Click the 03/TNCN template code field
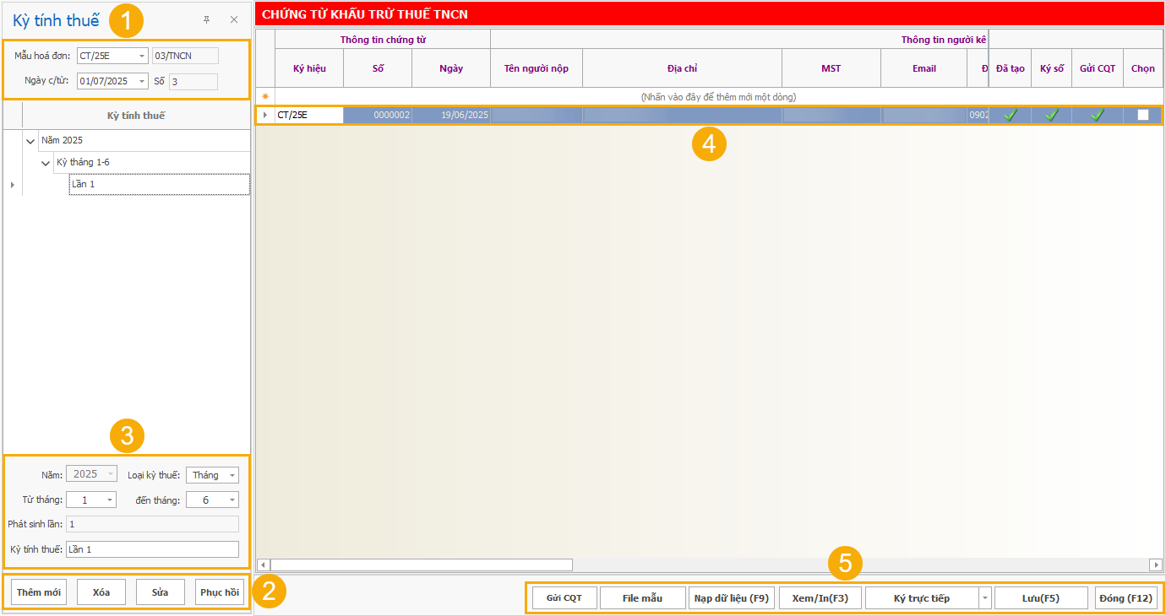The width and height of the screenshot is (1166, 616). click(185, 56)
